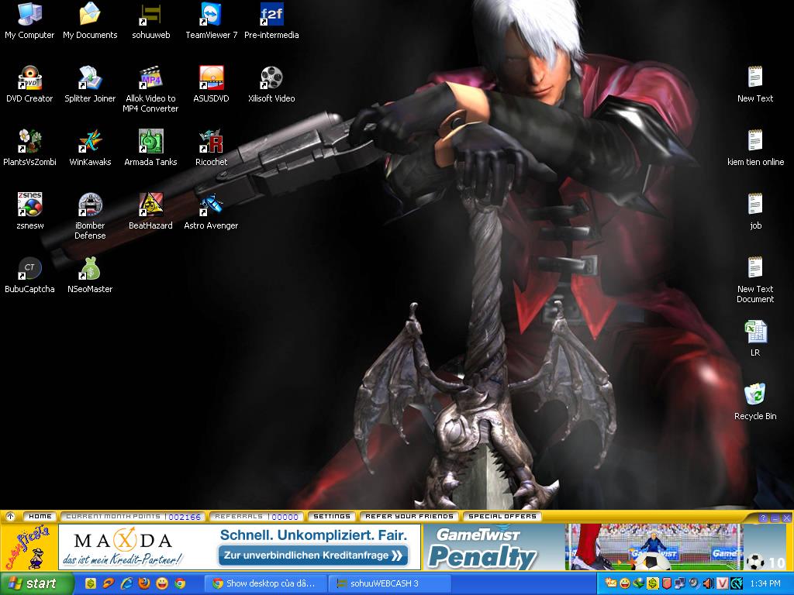Launch DVD Creator shortcut
The height and width of the screenshot is (595, 794).
(29, 84)
